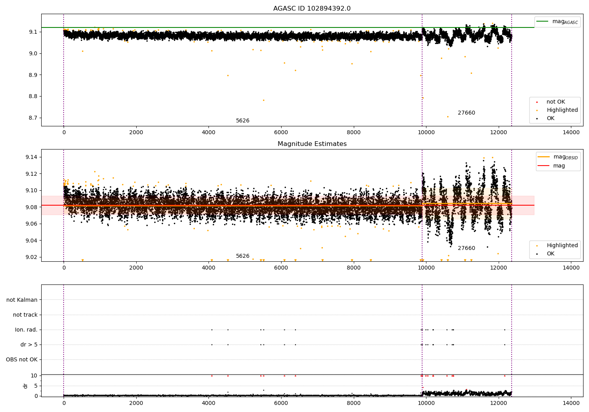589x412 pixels.
Task: Click the '27660' annotation in top plot
Action: click(466, 113)
